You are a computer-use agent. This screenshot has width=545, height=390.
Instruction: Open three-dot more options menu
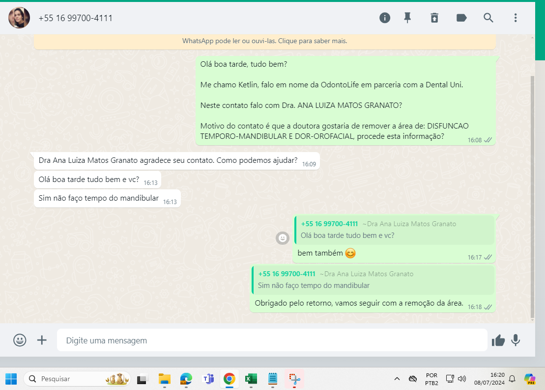click(516, 18)
